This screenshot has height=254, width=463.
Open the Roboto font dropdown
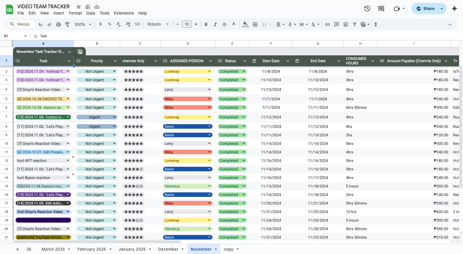[x=158, y=24]
